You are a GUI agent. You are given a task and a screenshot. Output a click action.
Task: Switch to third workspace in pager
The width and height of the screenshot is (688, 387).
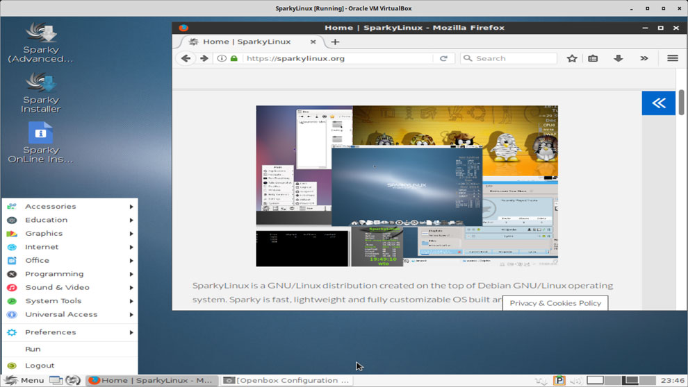pos(630,381)
